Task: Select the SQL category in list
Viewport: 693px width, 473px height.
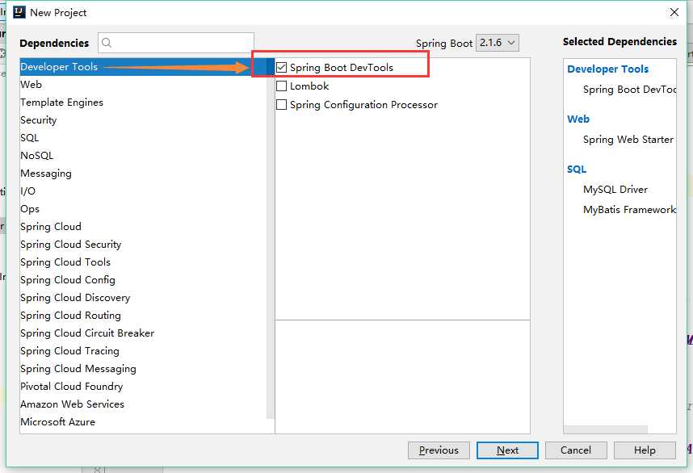Action: tap(143, 137)
